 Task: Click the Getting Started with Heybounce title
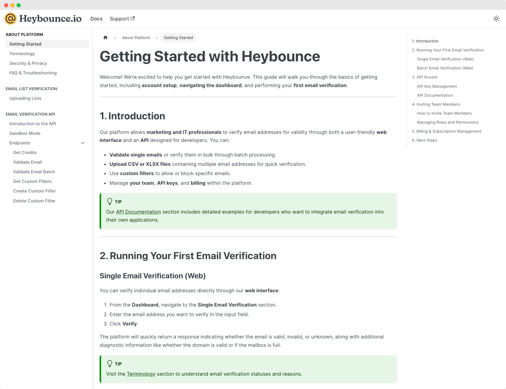coord(210,56)
